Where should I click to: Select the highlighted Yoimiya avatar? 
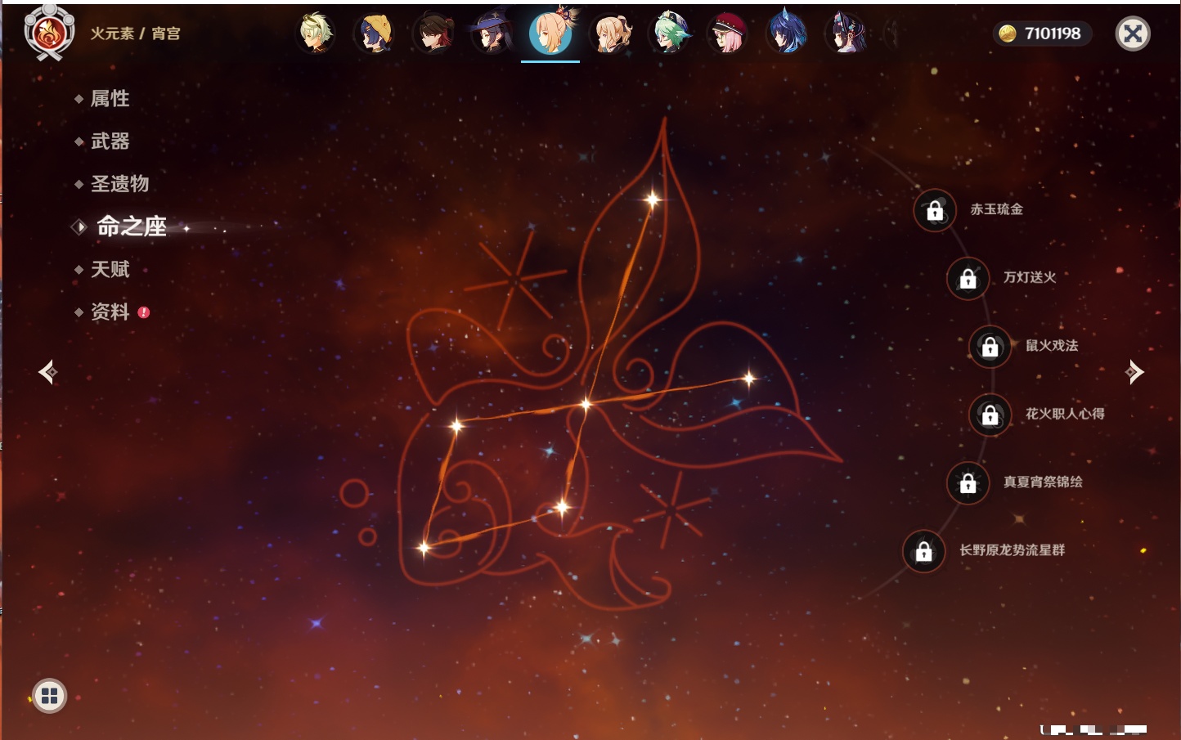(x=551, y=33)
